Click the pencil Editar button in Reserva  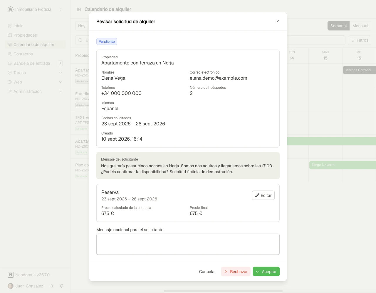[x=263, y=195]
